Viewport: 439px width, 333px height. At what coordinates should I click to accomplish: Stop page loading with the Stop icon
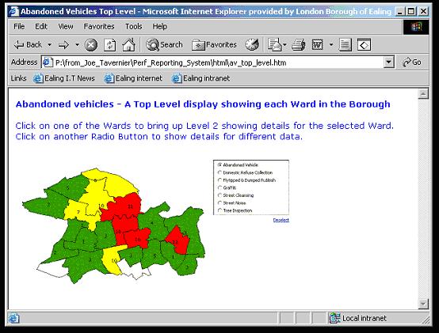pos(91,45)
